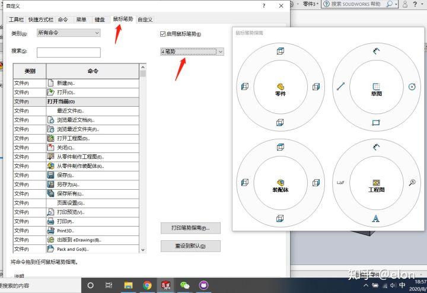The image size is (427, 293).
Task: Select the Right view icon in 装配体 gesture wheel
Action: click(316, 183)
